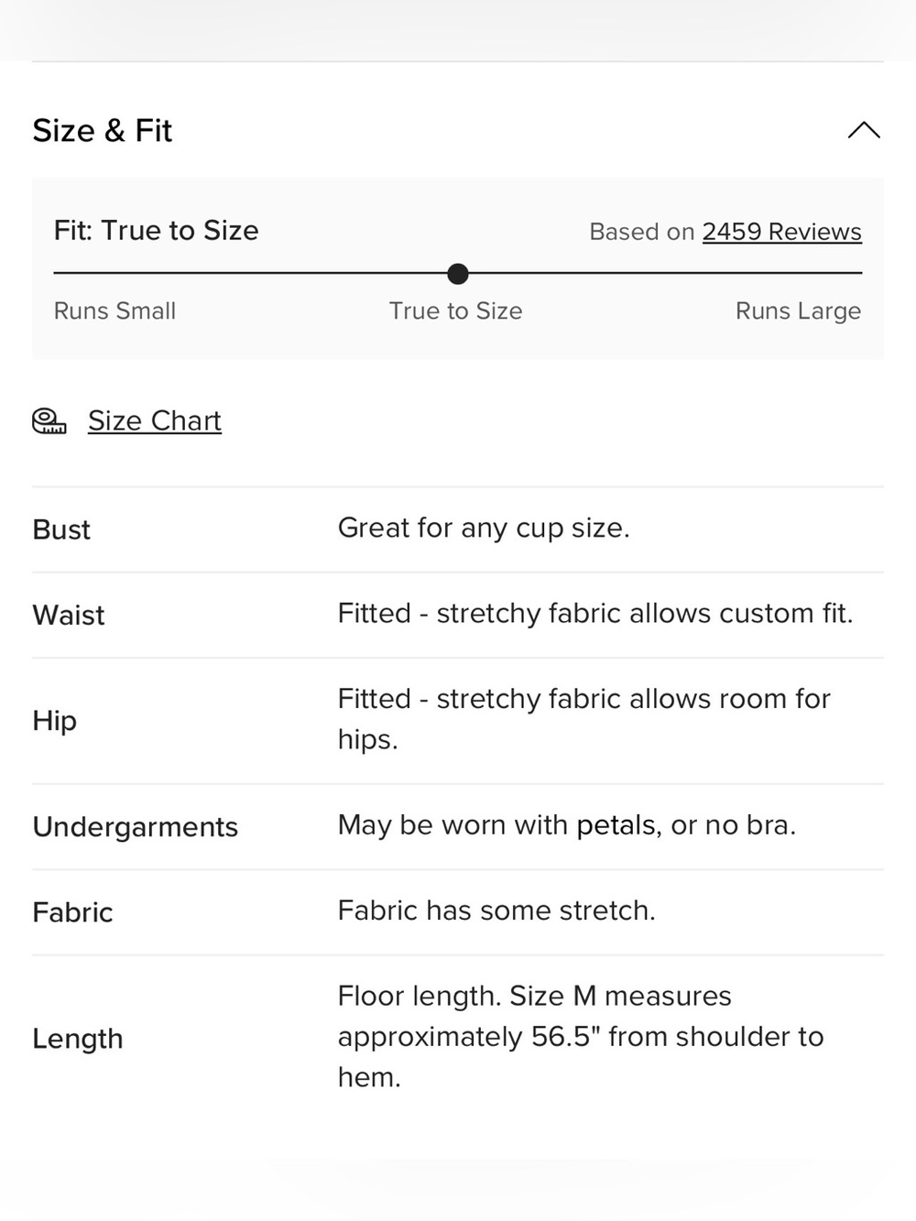Collapse the Size & Fit section chevron
Image resolution: width=916 pixels, height=1221 pixels.
864,130
